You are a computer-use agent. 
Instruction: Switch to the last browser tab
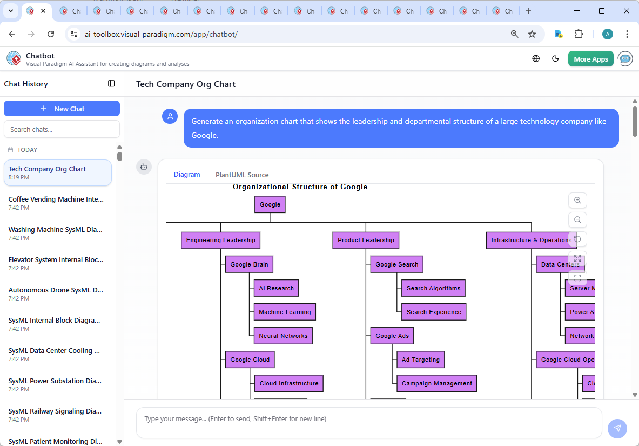point(502,11)
